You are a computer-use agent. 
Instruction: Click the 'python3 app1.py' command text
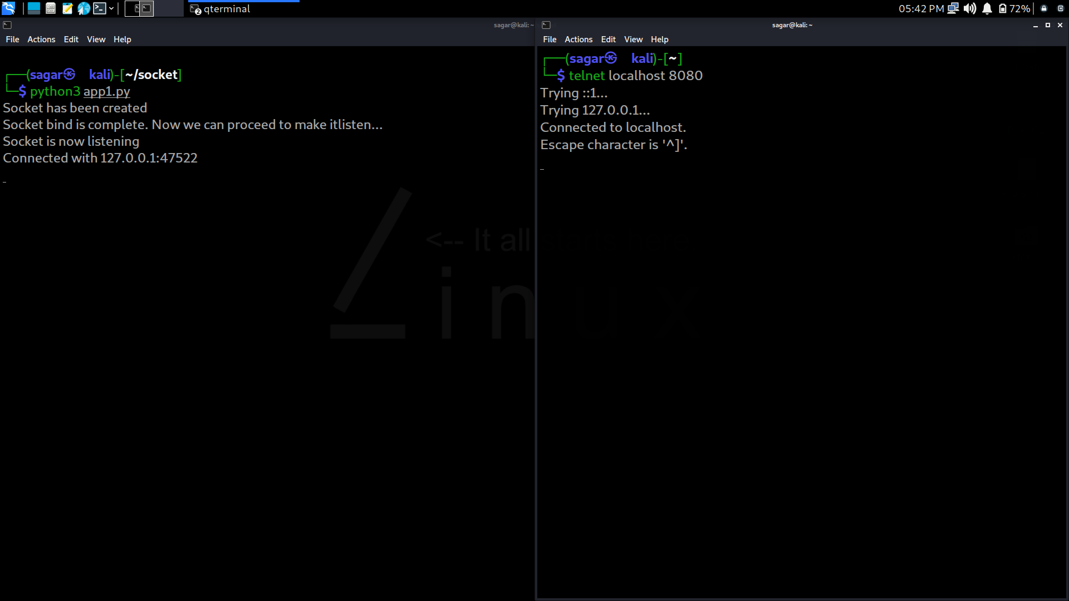[x=80, y=91]
